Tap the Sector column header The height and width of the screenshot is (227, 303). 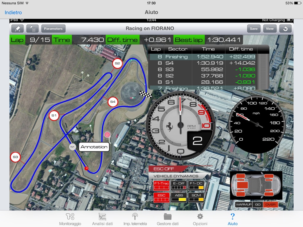coord(178,49)
